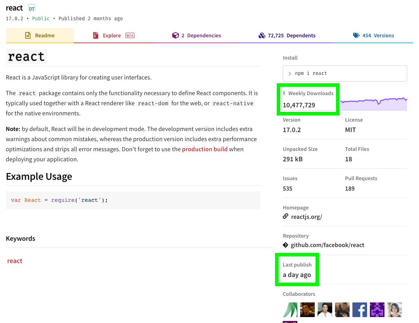The image size is (419, 323).
Task: Click the prompt chevron in the install box
Action: click(290, 74)
